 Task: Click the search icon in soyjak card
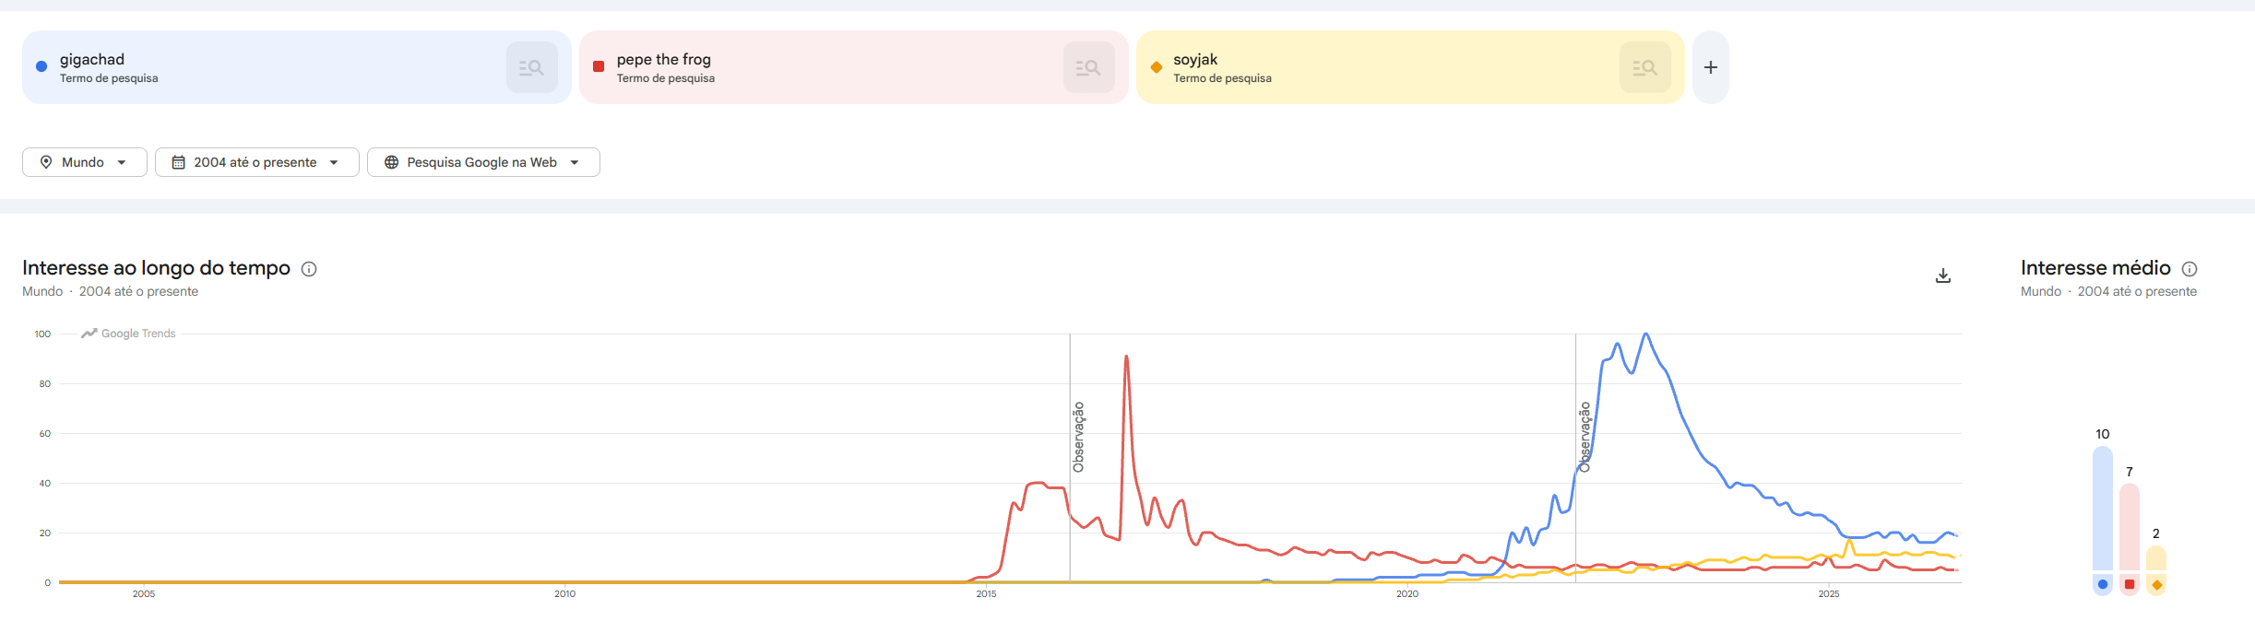click(1644, 67)
